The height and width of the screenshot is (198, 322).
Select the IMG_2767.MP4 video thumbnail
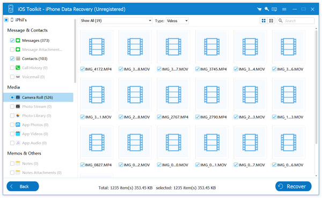point(173,94)
